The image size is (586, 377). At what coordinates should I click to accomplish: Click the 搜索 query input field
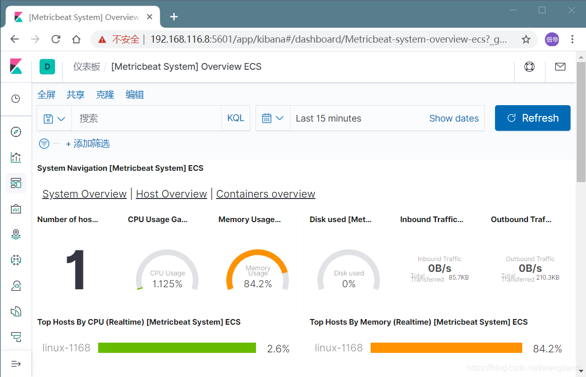(x=146, y=118)
